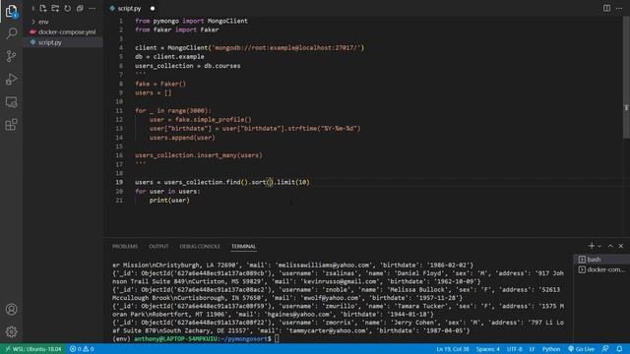Collapse all folders in explorer

click(x=80, y=9)
